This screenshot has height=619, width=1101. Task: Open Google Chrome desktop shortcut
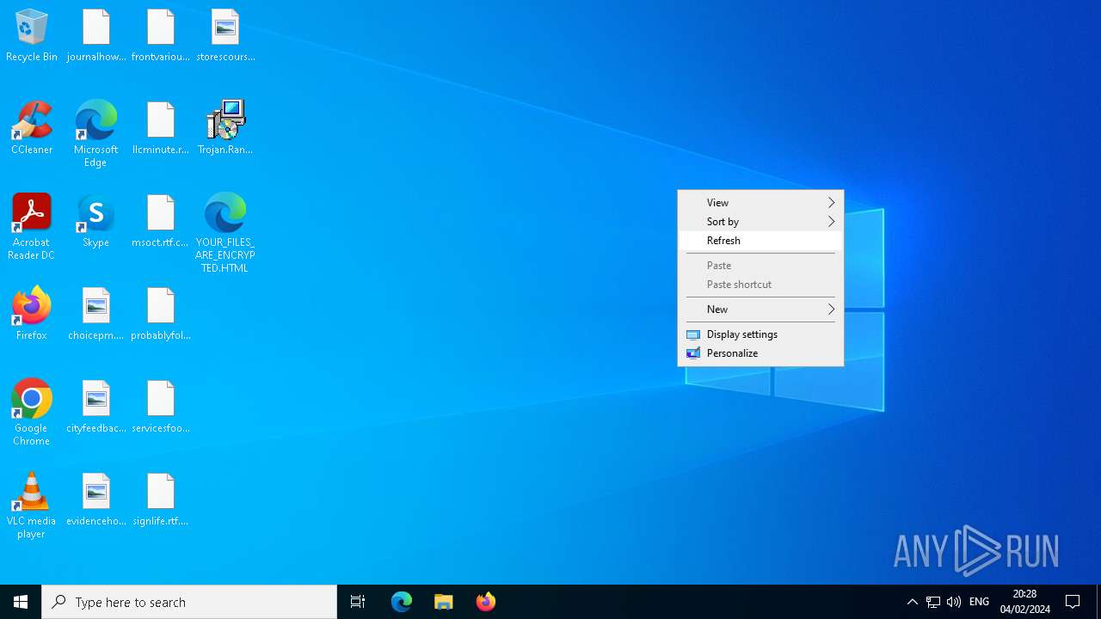click(x=32, y=413)
